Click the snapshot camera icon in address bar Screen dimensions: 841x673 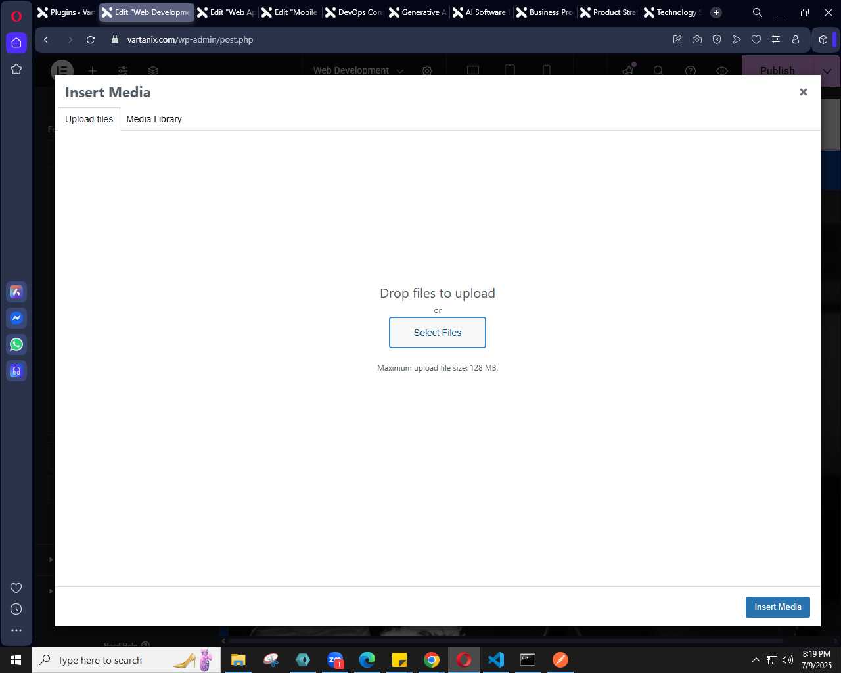[697, 40]
